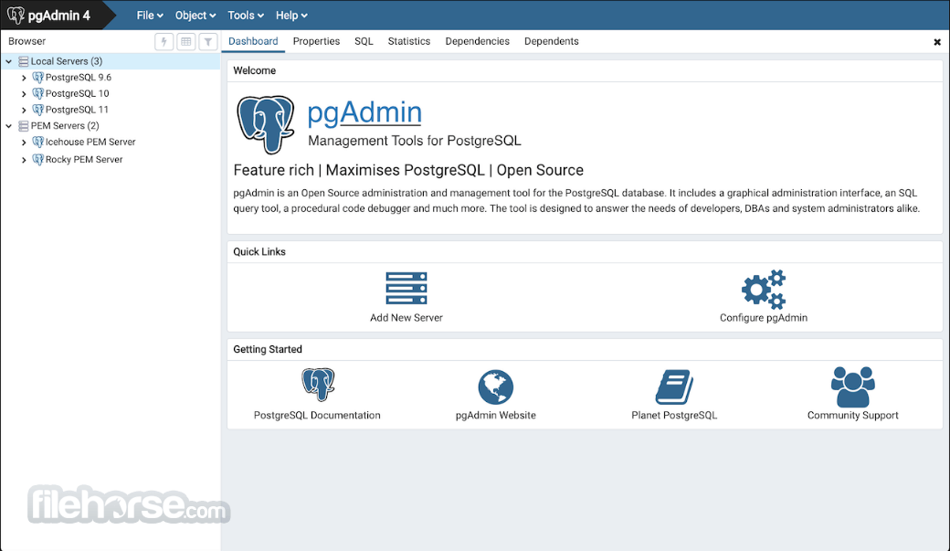
Task: Click the Community Support people icon
Action: click(x=853, y=387)
